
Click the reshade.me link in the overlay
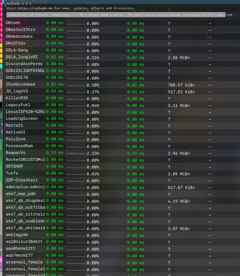tap(36, 8)
